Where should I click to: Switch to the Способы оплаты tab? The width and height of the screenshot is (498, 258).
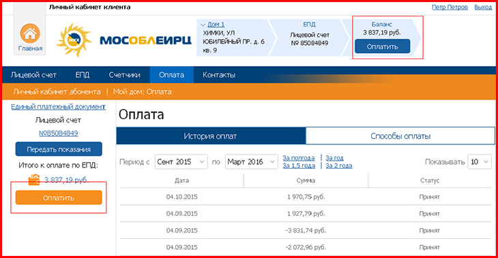click(400, 136)
